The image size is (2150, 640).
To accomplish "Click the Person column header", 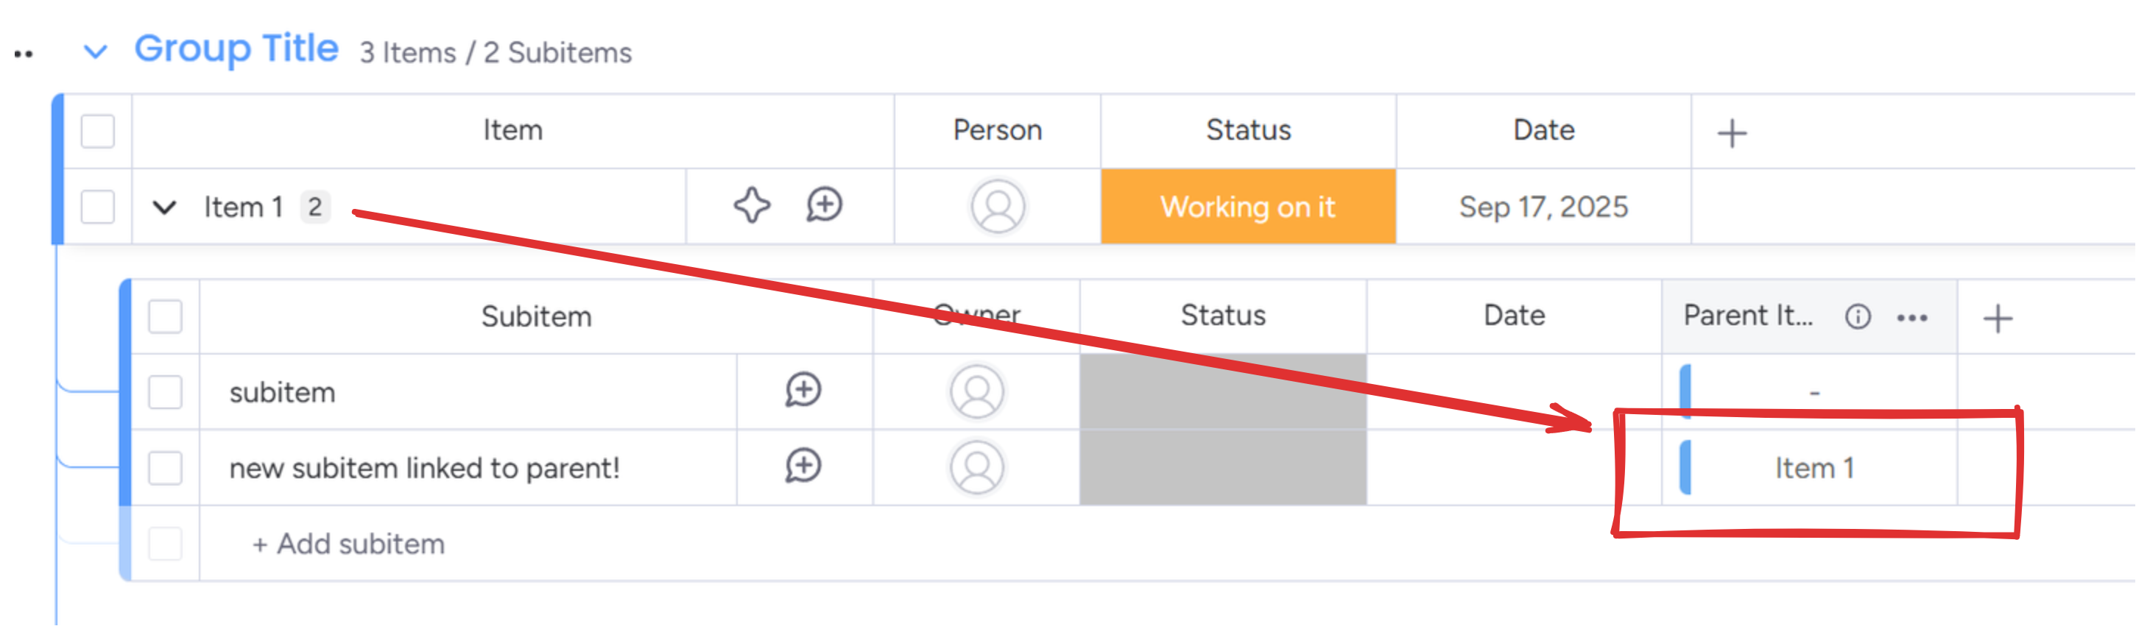I will [998, 130].
